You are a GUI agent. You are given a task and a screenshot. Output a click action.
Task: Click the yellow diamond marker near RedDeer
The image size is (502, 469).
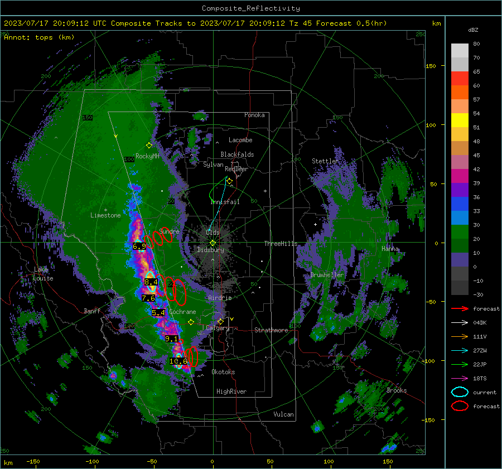click(x=229, y=181)
